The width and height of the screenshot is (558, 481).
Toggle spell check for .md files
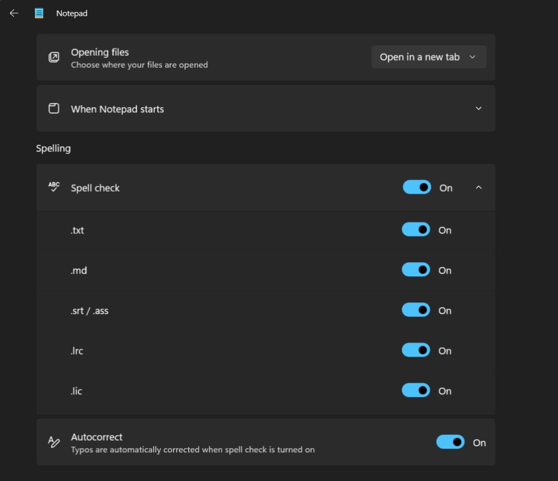(415, 270)
